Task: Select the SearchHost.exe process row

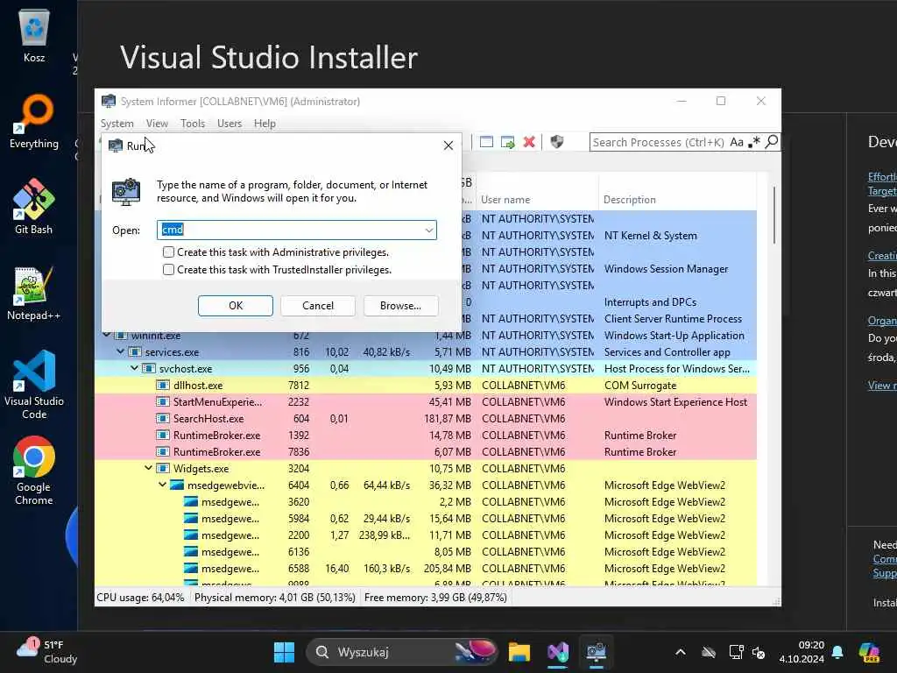Action: point(426,418)
